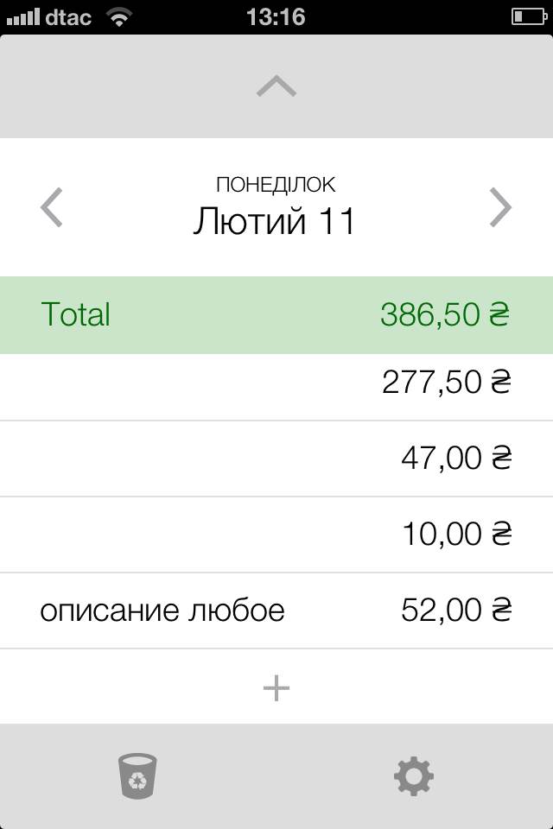Tap the dtac carrier name

(x=69, y=16)
